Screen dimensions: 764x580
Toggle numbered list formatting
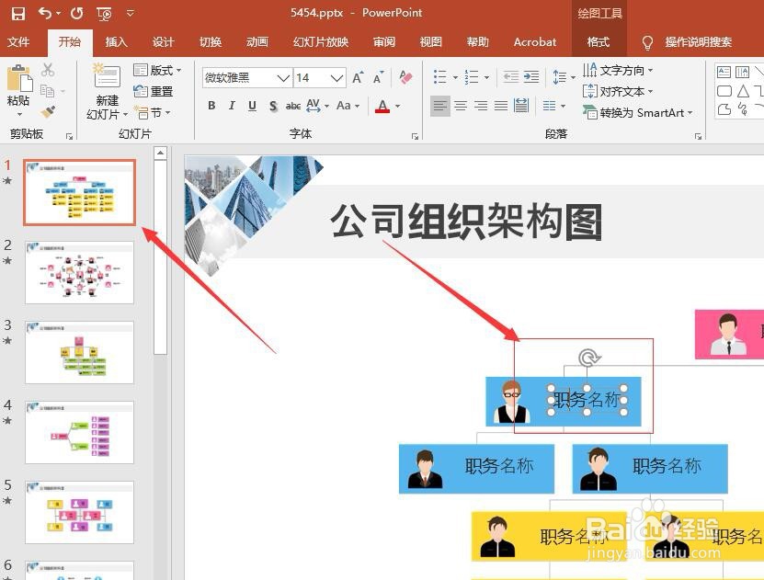472,75
